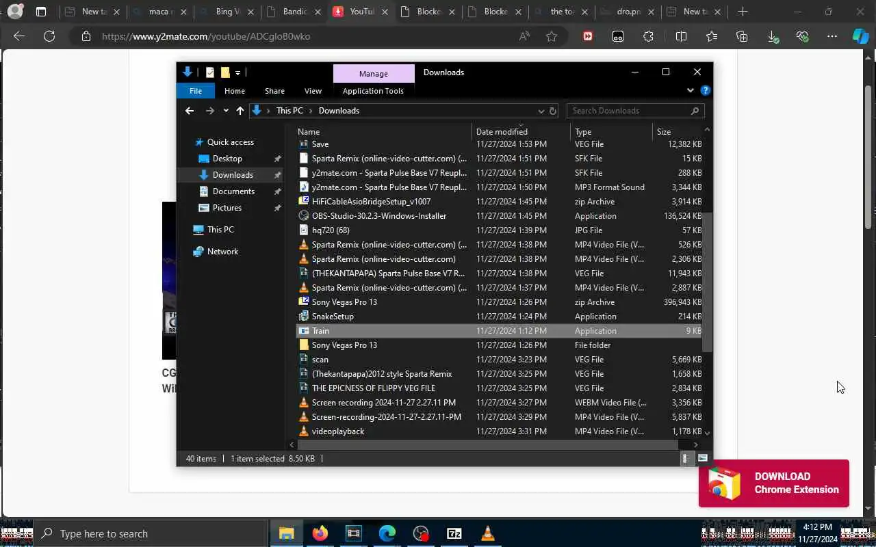This screenshot has width=876, height=547.
Task: Sort files by Date modified column
Action: [521, 132]
